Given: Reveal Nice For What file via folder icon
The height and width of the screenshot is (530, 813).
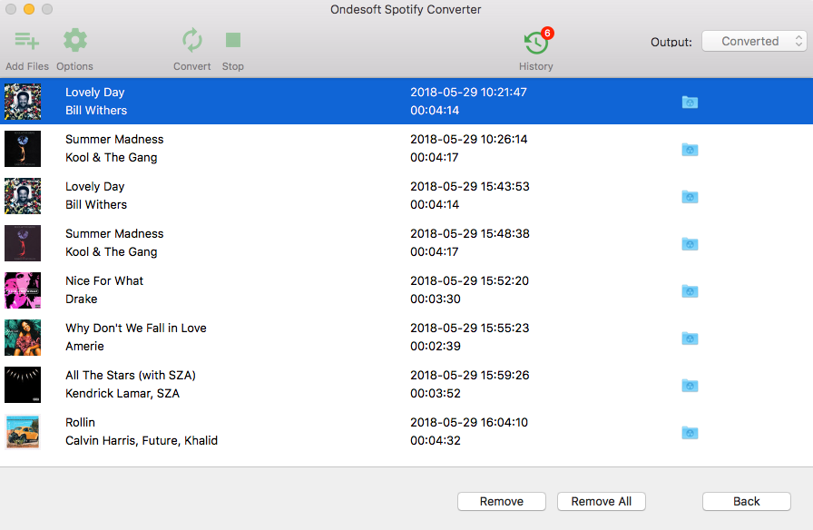Looking at the screenshot, I should coord(690,291).
